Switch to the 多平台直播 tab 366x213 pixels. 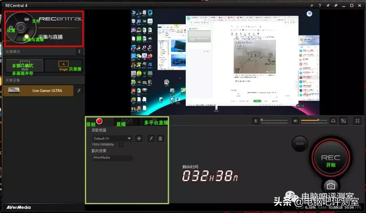155,123
